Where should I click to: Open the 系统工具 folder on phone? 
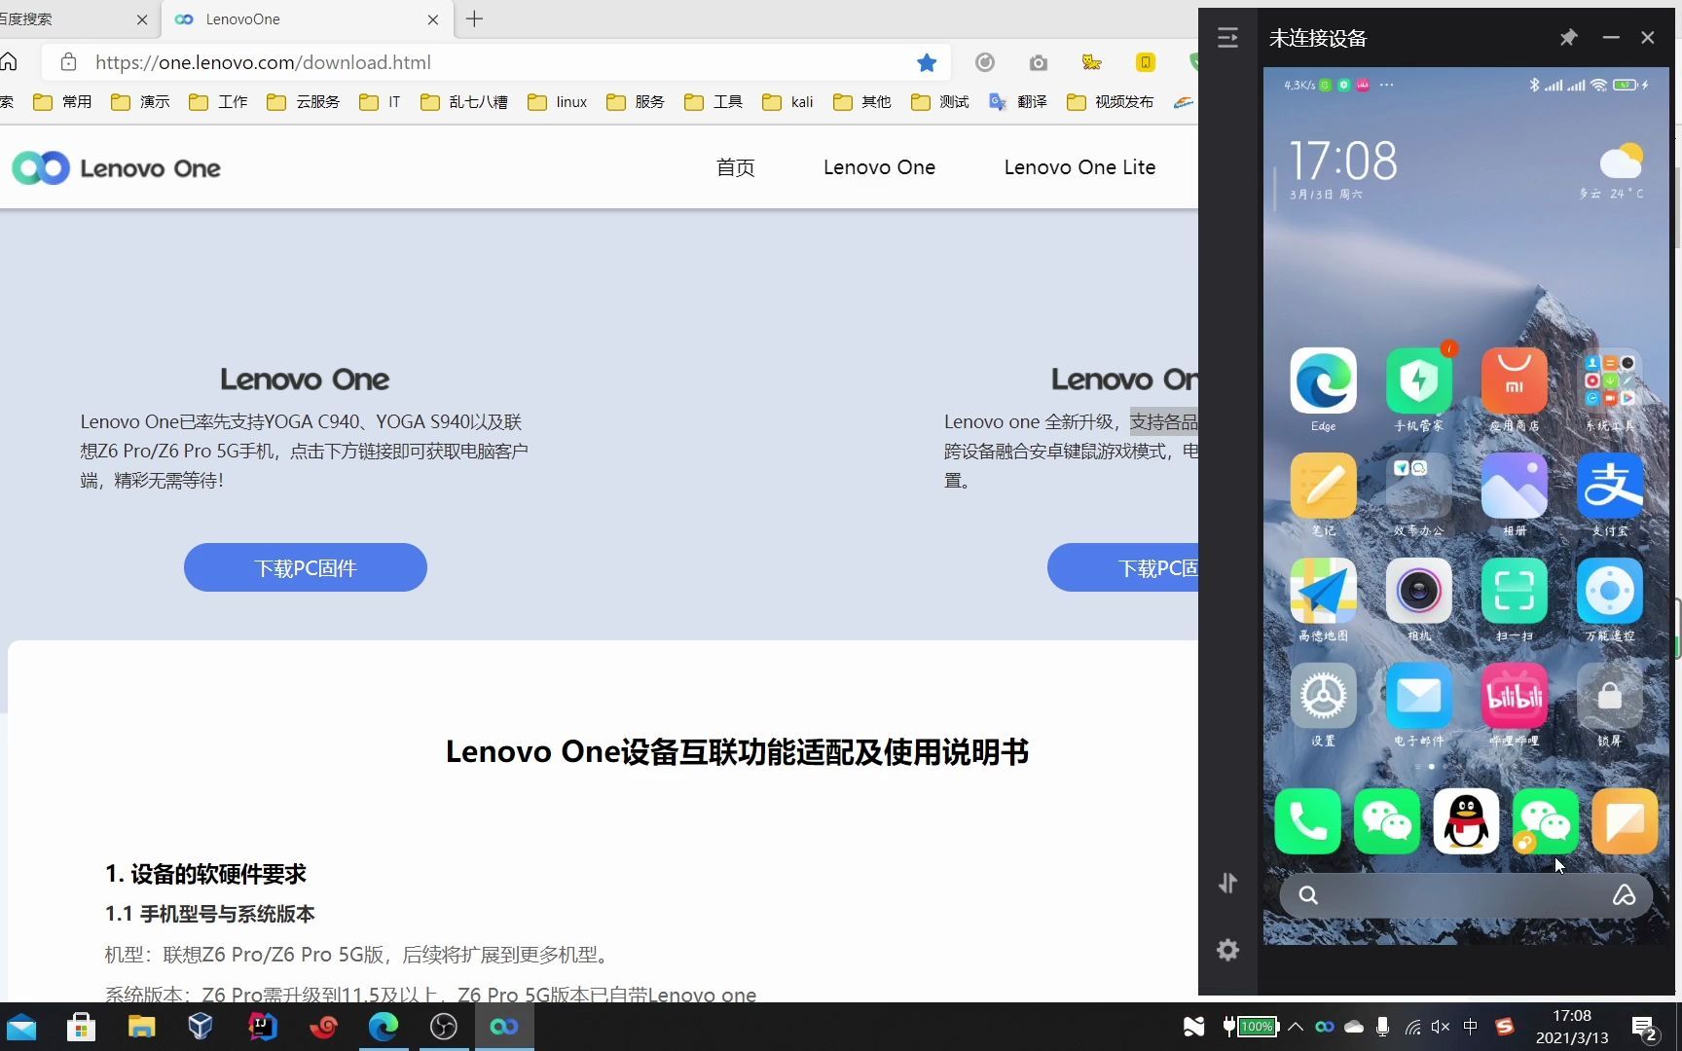(1609, 381)
